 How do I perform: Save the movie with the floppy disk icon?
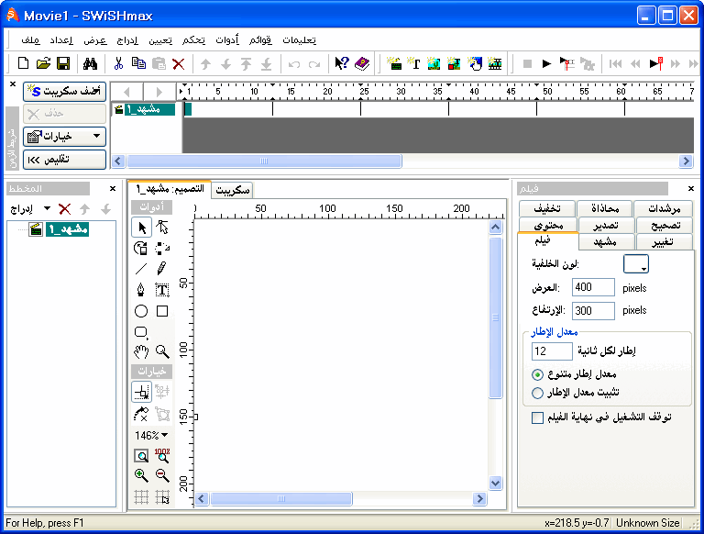pos(63,63)
